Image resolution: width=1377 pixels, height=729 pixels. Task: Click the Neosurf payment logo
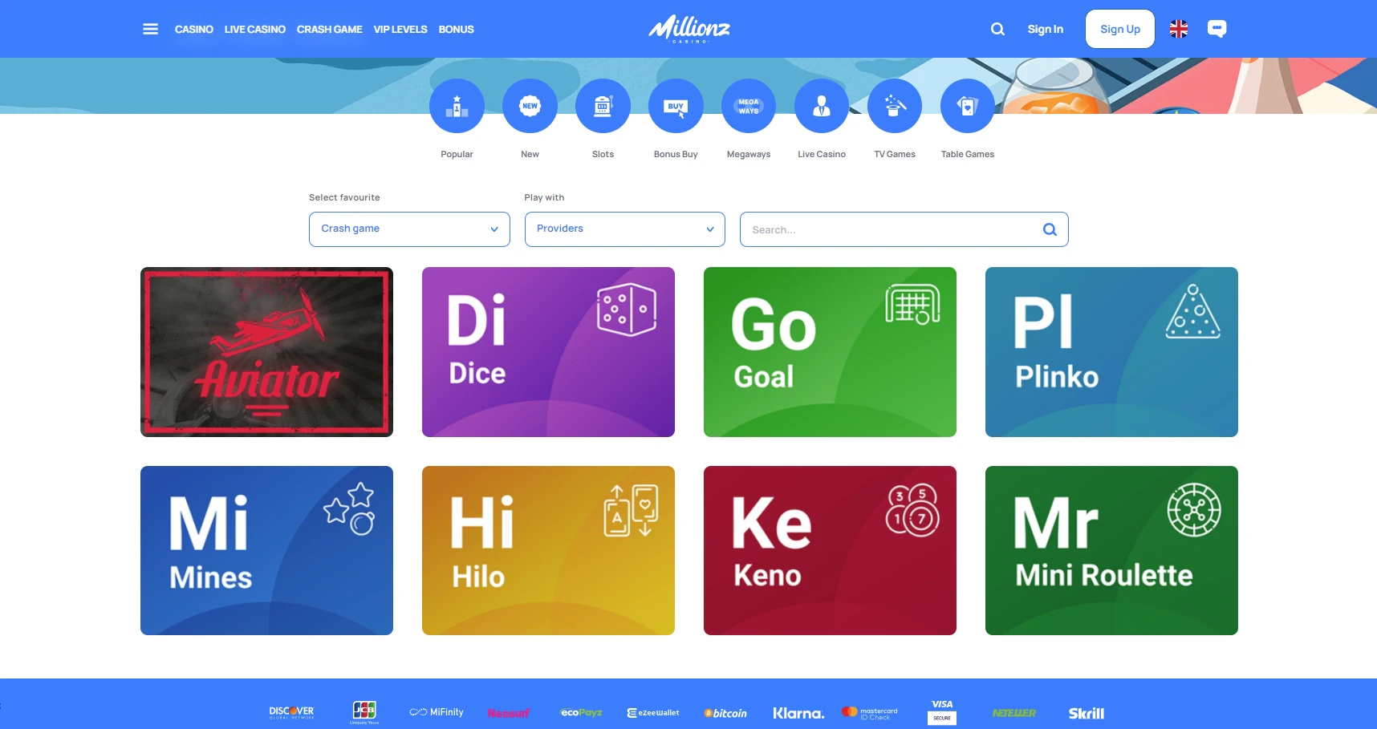click(508, 713)
